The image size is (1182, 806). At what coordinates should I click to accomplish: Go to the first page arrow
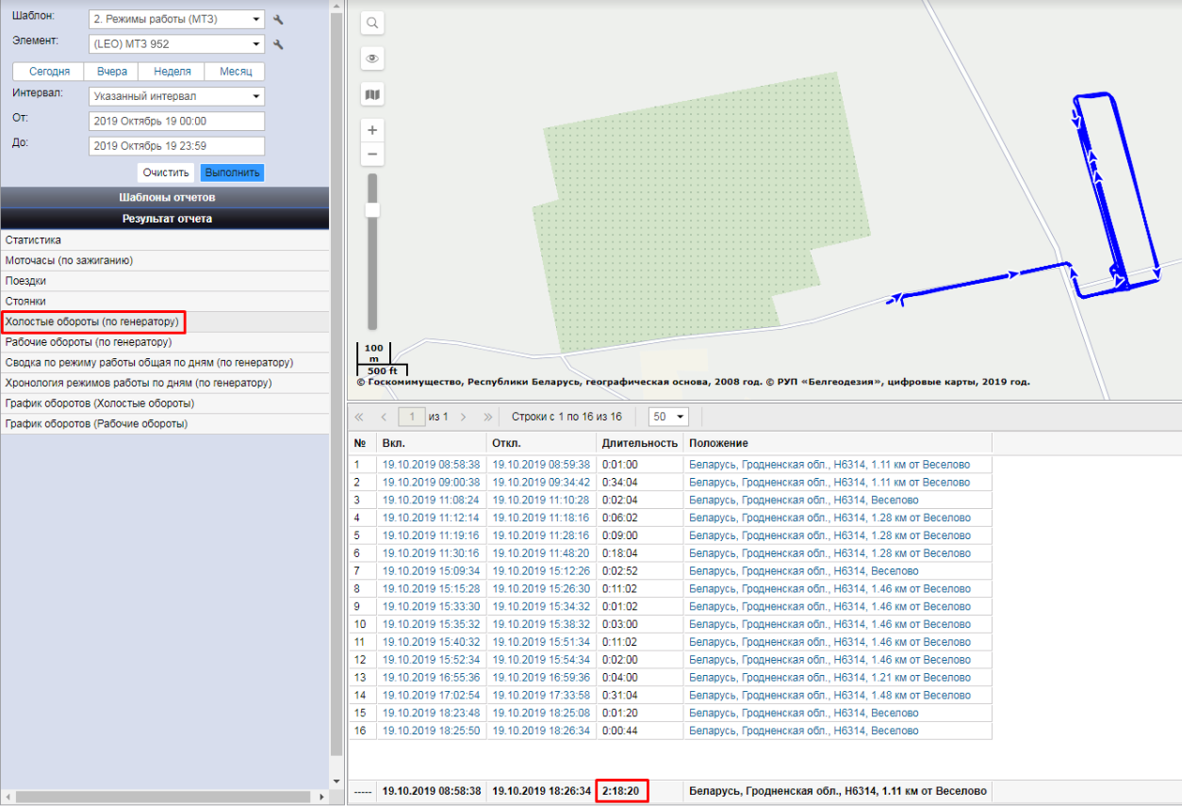click(x=359, y=416)
